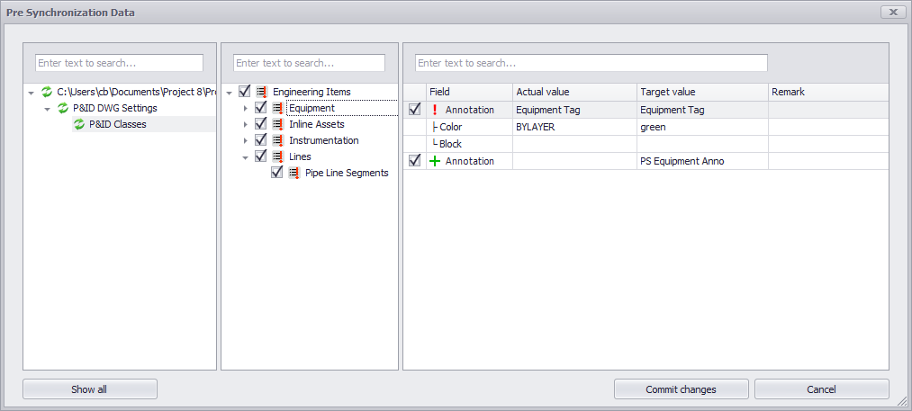
Task: Select the Equipment tree item label
Action: pyautogui.click(x=312, y=108)
